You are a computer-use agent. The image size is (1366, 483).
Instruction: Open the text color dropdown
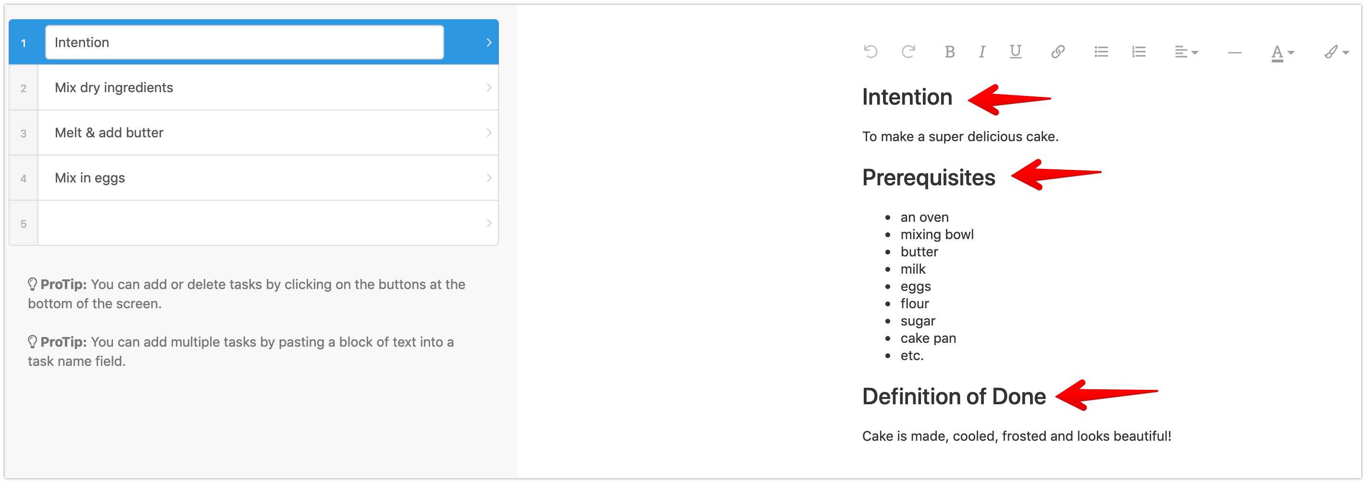click(1282, 52)
